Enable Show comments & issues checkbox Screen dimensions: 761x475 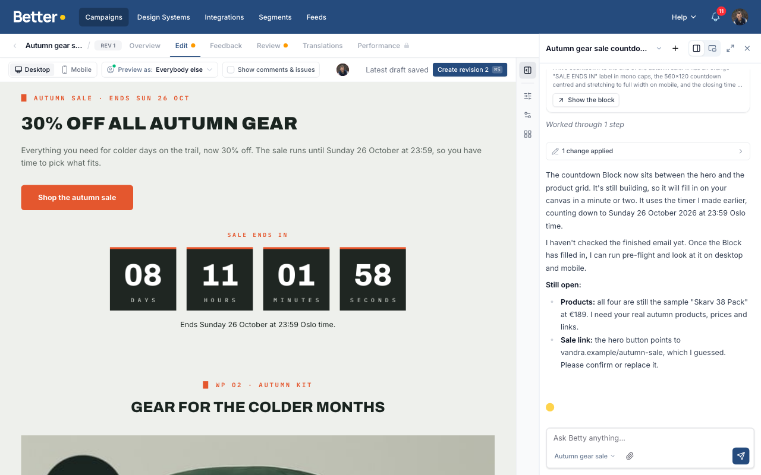tap(231, 69)
